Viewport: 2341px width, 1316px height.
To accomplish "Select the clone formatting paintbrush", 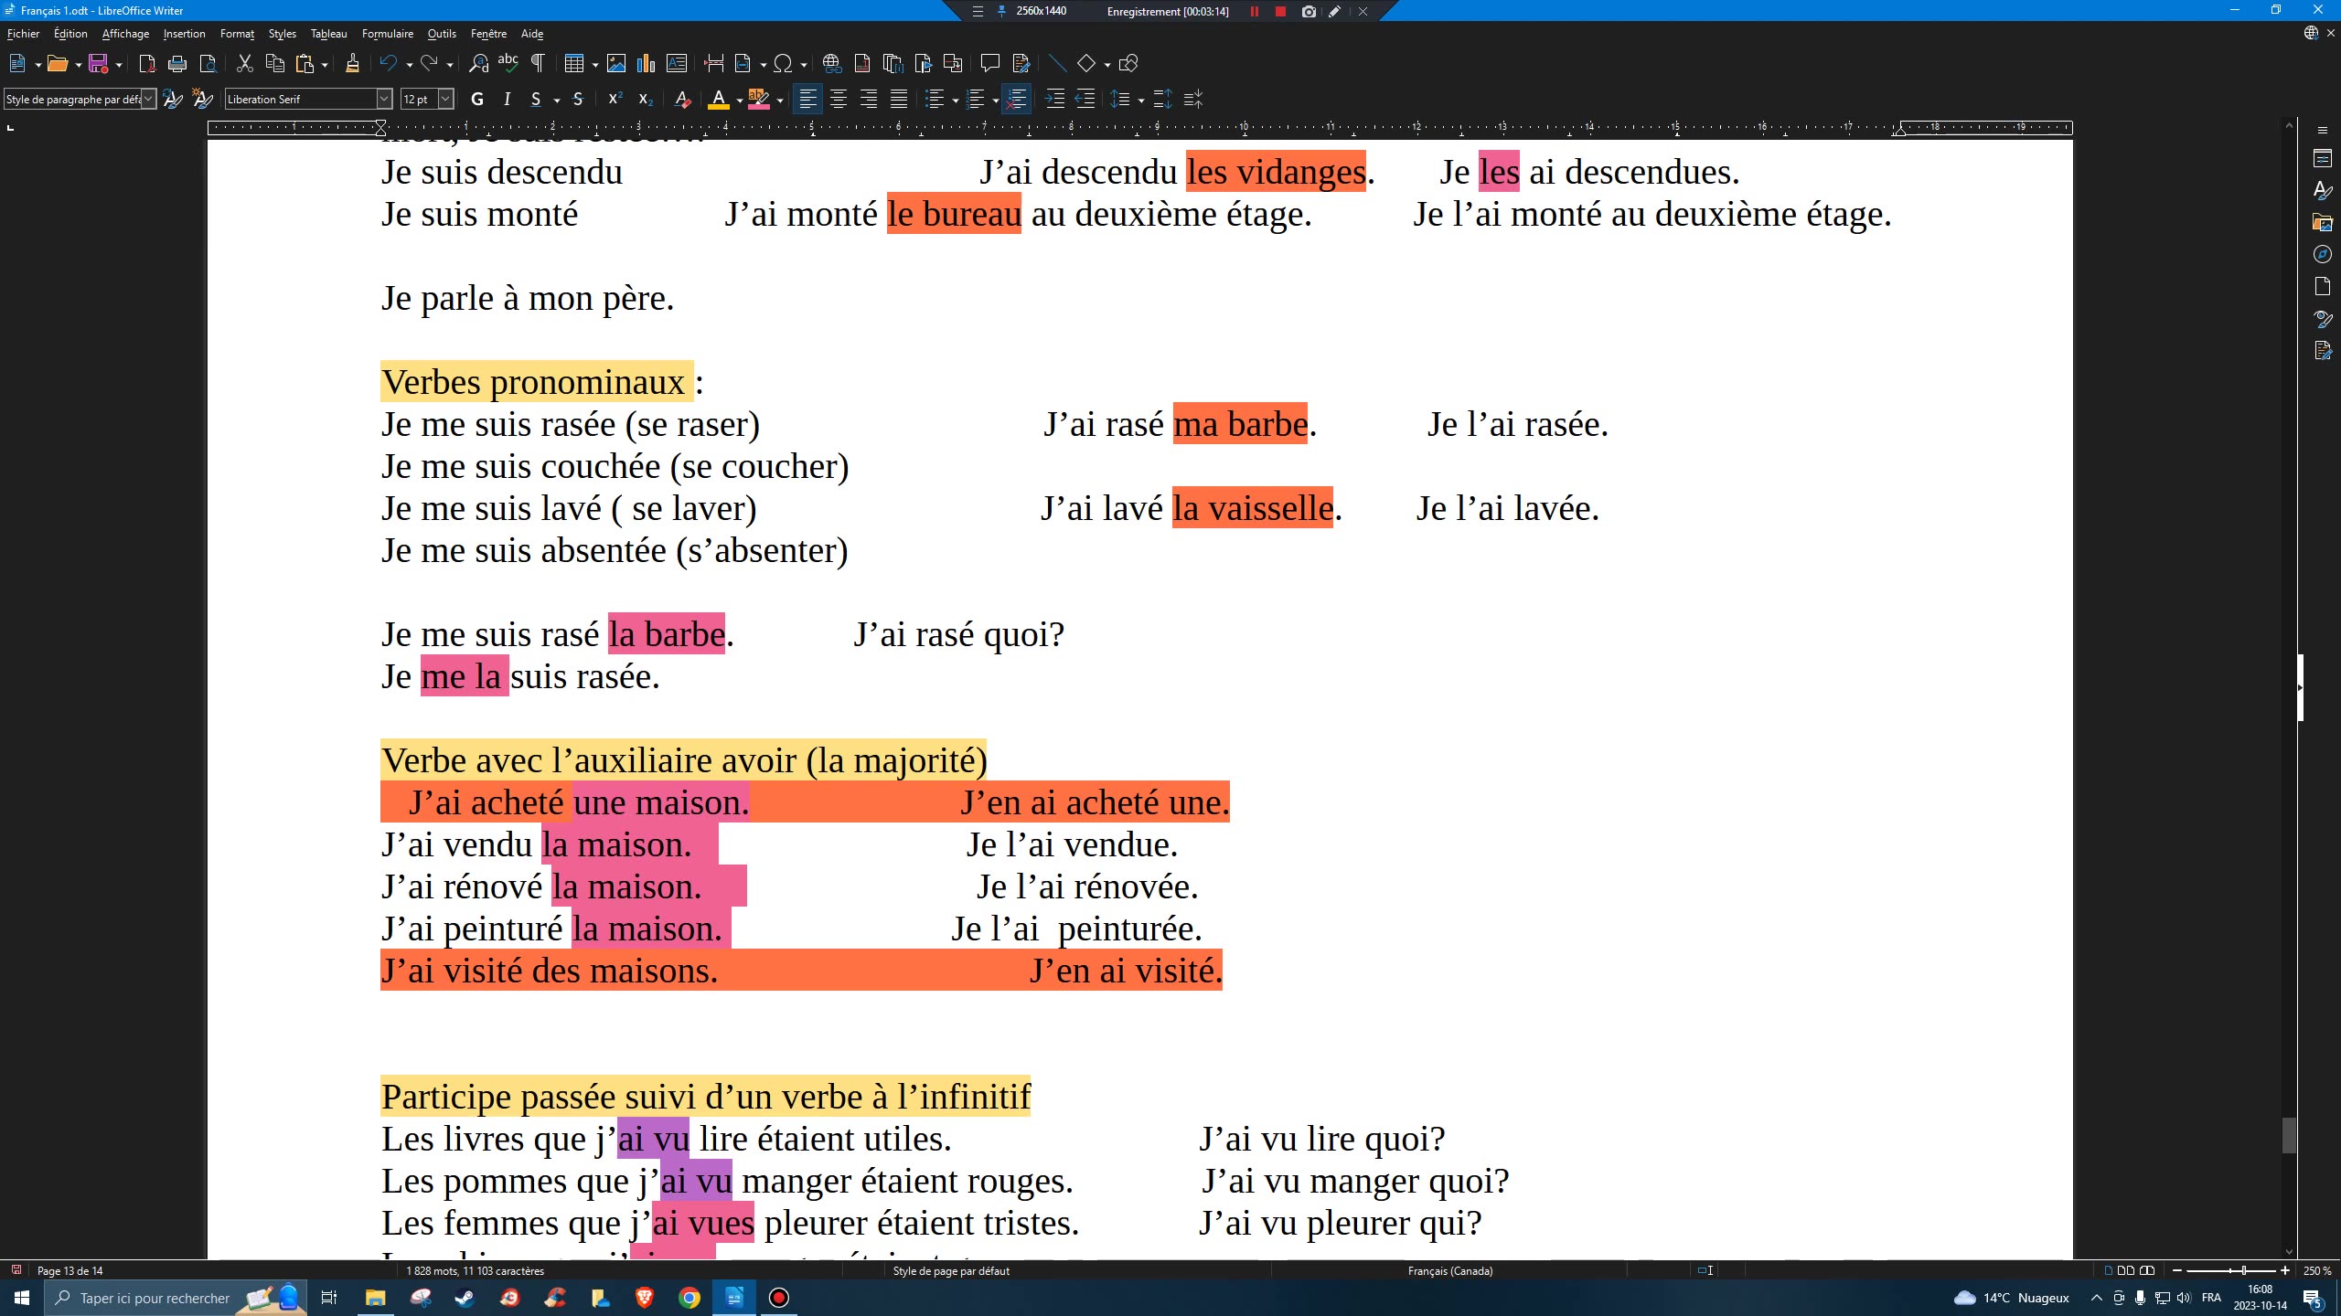I will (353, 62).
